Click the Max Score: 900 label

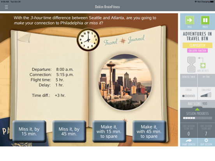click(197, 103)
